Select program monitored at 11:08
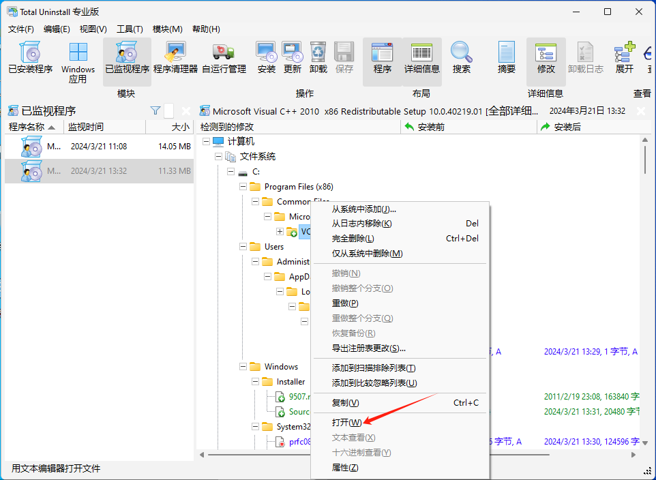The height and width of the screenshot is (480, 656). pyautogui.click(x=99, y=147)
